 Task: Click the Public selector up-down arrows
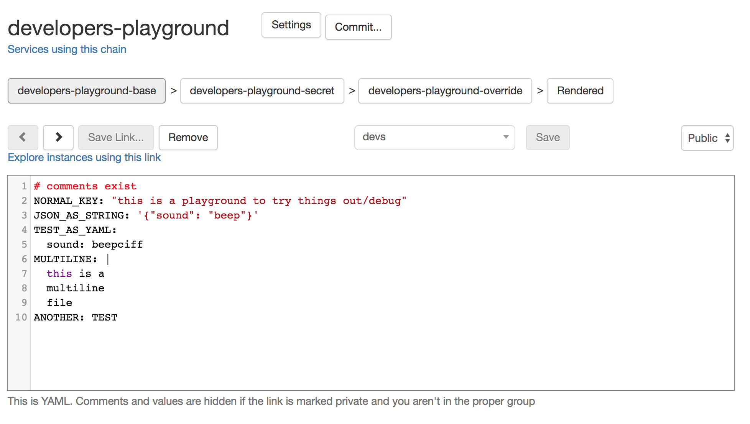[727, 138]
